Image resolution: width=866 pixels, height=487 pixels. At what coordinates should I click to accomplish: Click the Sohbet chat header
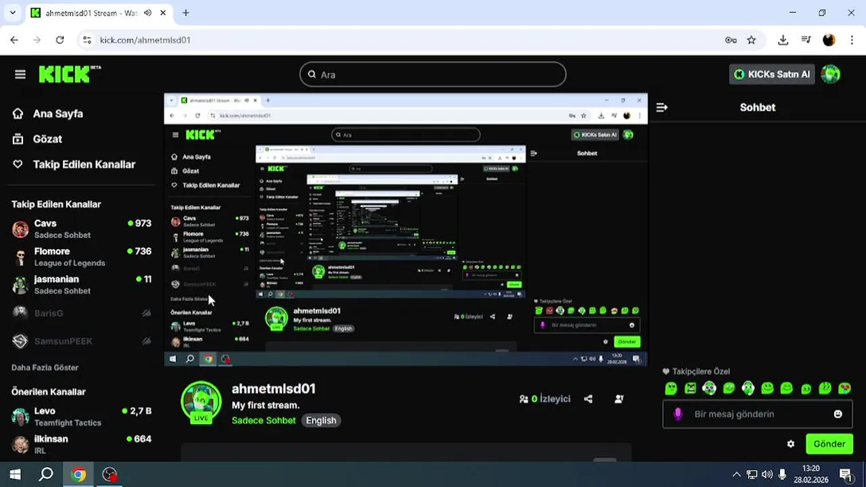(758, 108)
